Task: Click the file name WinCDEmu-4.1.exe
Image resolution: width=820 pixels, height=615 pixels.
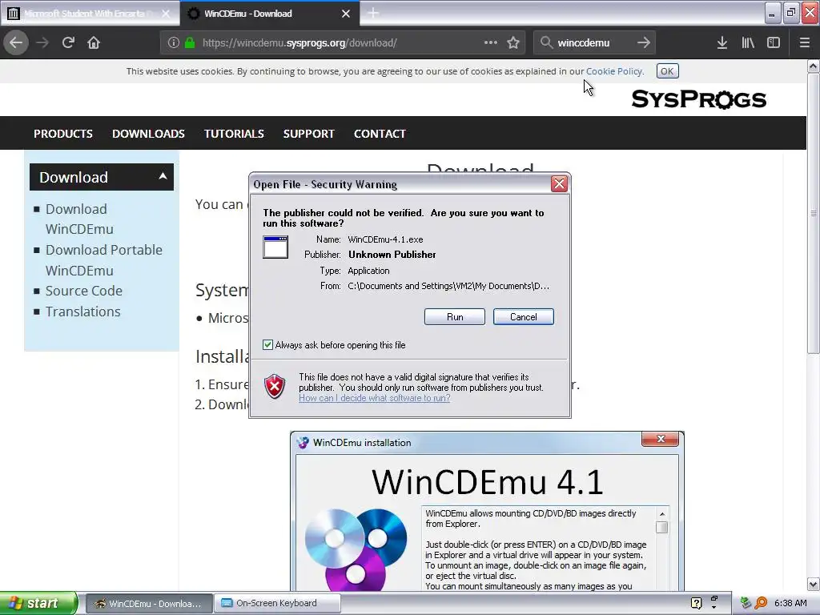Action: [x=385, y=239]
